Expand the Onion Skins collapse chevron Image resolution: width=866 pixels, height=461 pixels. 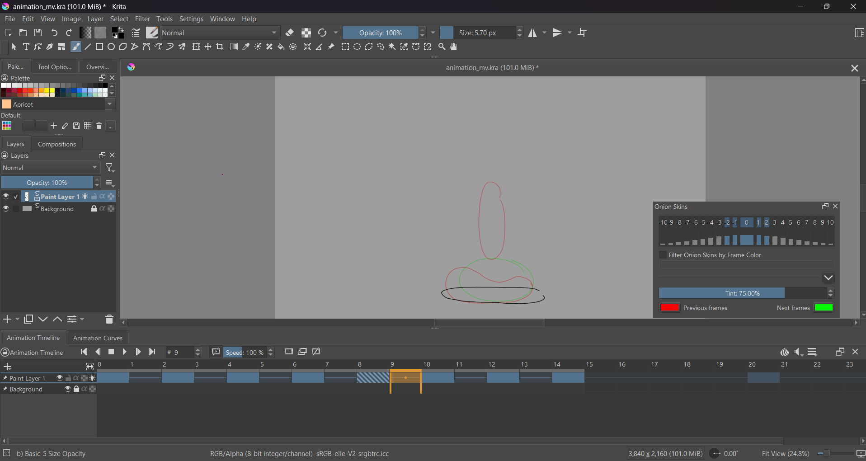pyautogui.click(x=828, y=278)
